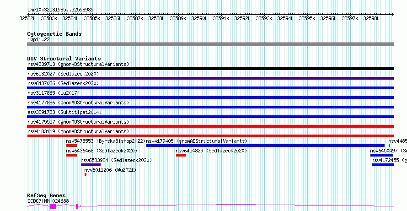This screenshot has width=407, height=211.
Task: Pick the 32588k ruler position label
Action: tap(156, 18)
